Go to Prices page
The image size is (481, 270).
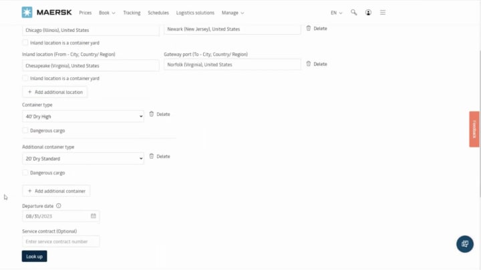click(86, 13)
